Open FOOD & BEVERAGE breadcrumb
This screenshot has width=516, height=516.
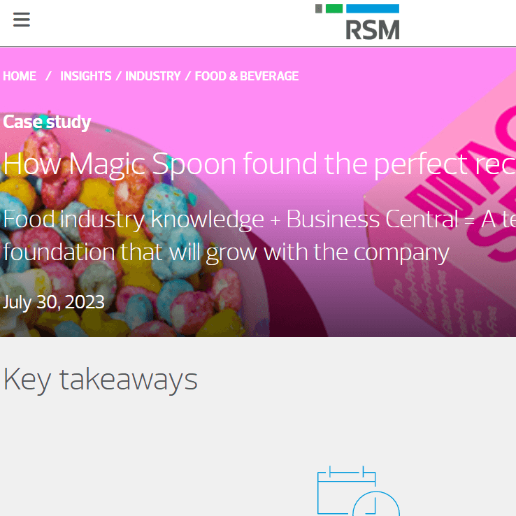click(x=247, y=76)
